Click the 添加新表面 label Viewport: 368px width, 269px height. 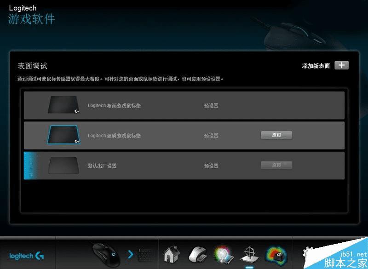tap(316, 66)
